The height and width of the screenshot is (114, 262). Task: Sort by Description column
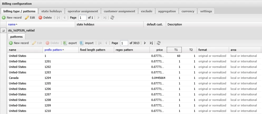click(x=214, y=24)
